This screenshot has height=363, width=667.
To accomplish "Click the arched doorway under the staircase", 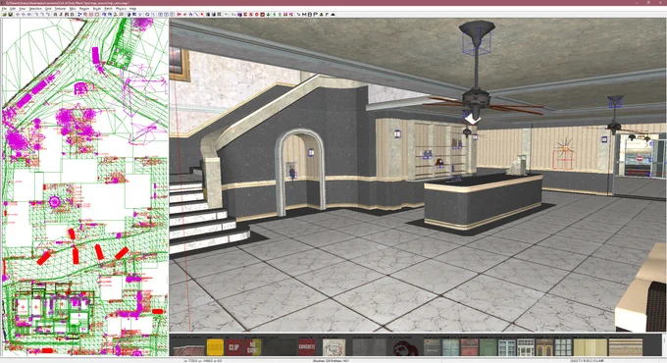I will click(301, 173).
